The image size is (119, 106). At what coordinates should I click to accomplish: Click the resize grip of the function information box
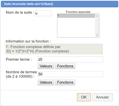(102, 53)
